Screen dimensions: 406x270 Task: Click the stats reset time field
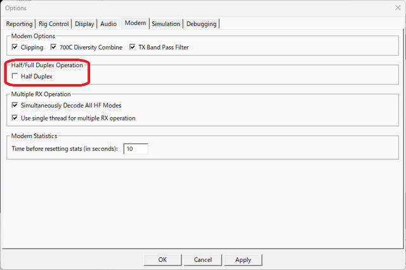point(136,149)
